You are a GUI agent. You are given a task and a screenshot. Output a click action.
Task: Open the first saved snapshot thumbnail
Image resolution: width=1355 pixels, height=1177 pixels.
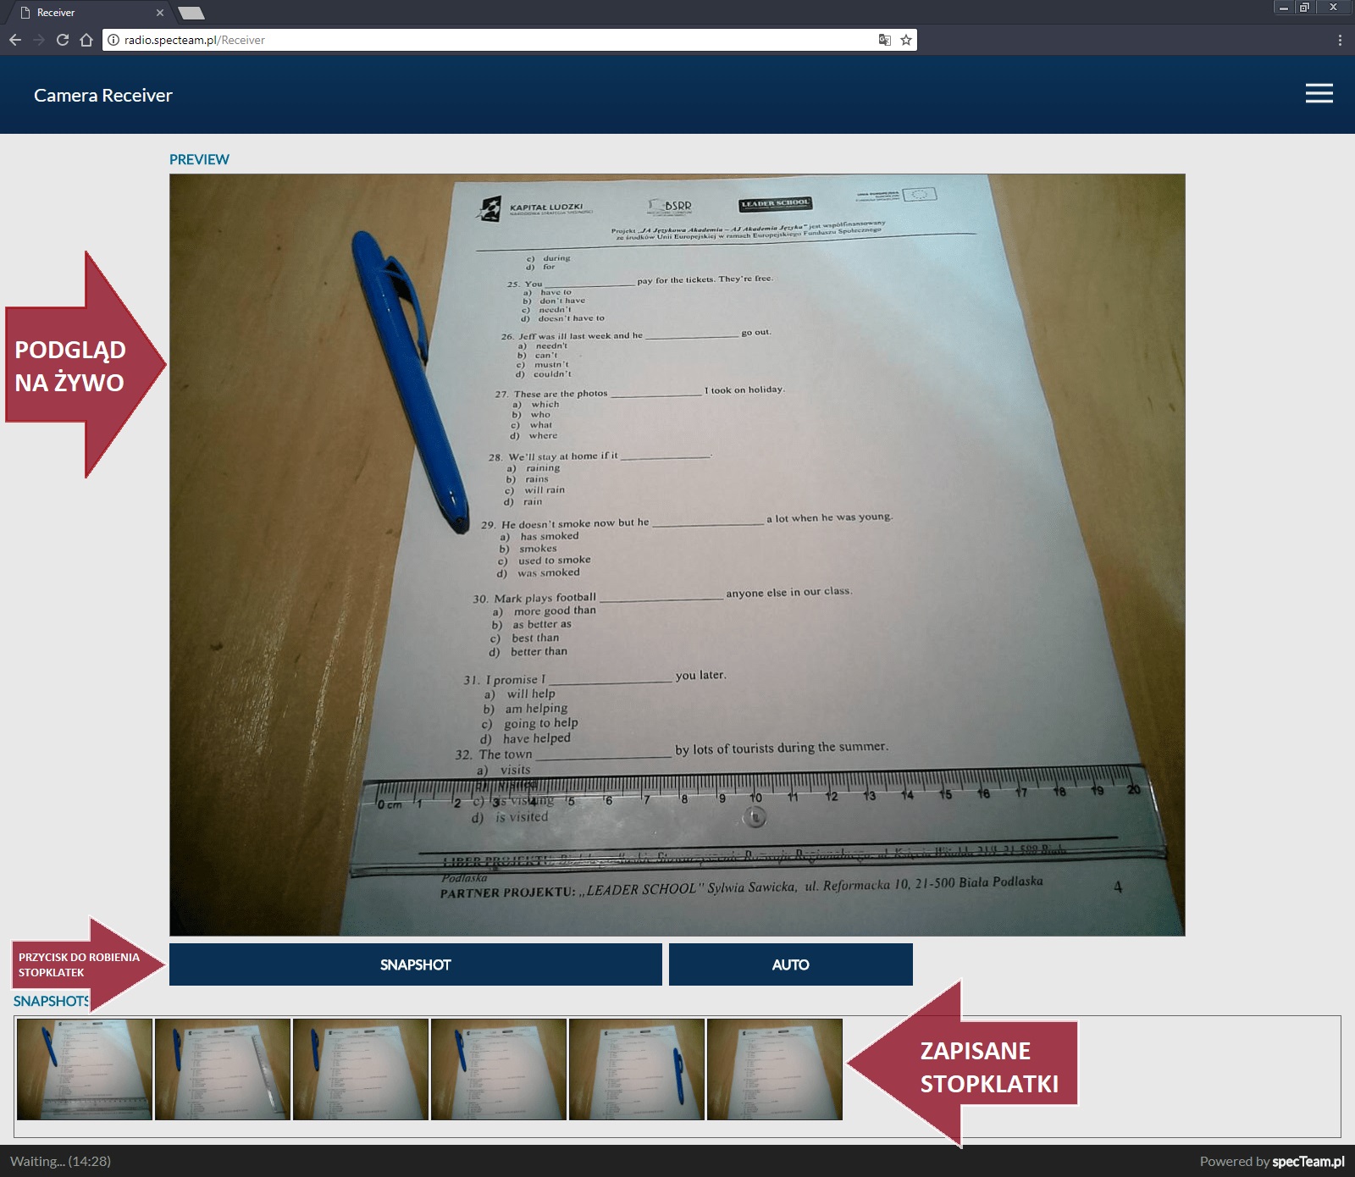(x=85, y=1069)
